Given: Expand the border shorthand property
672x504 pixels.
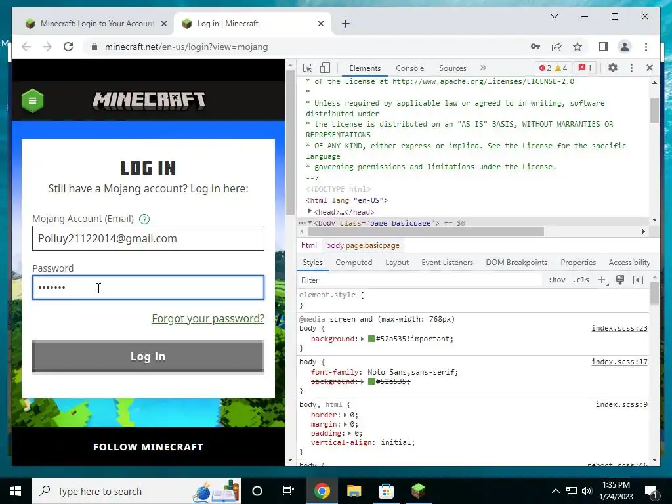Looking at the screenshot, I should point(345,415).
